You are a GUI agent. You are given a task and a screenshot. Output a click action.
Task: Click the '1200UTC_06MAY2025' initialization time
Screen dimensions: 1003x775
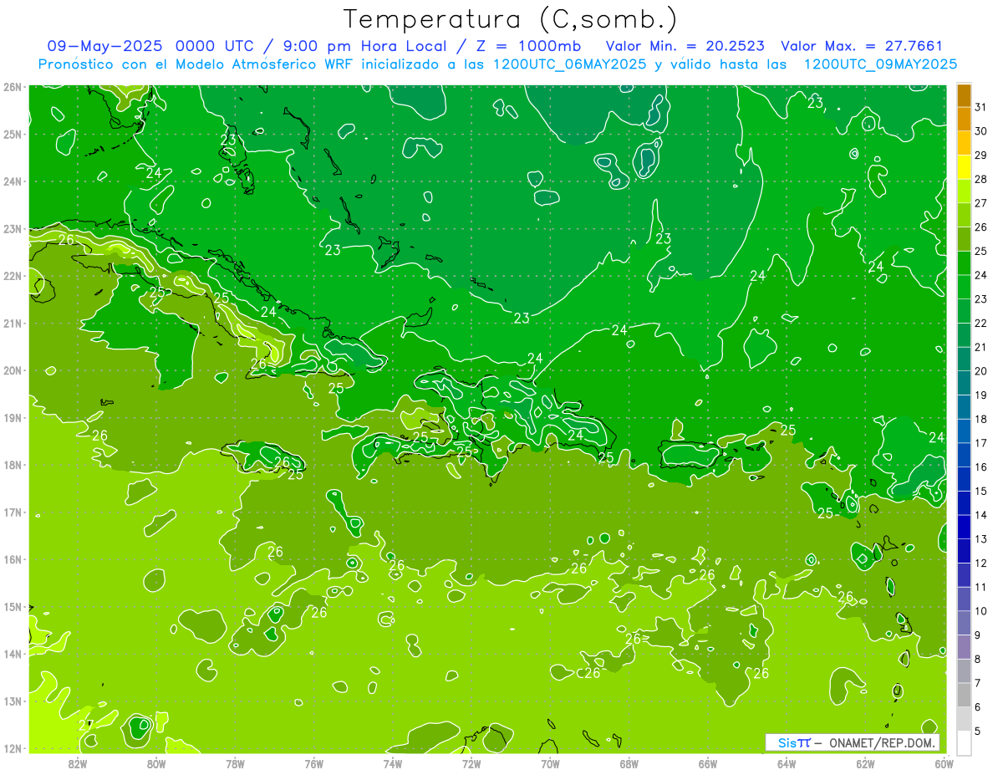click(x=569, y=64)
